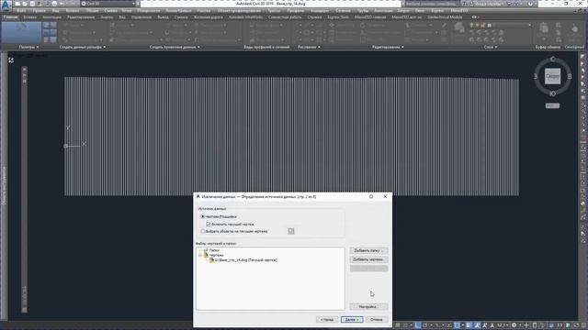Viewport: 588px width, 330px height.
Task: Open the Поверхности menu
Action: (148, 11)
